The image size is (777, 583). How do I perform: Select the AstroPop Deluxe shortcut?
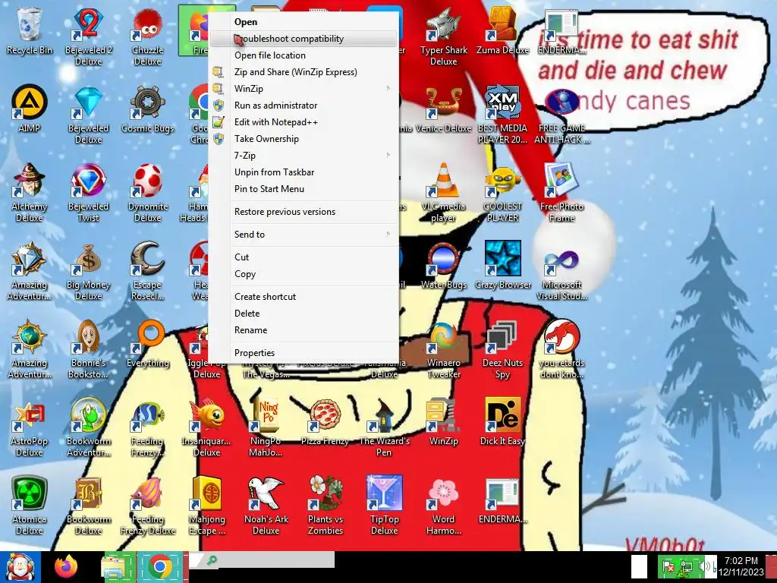click(29, 427)
